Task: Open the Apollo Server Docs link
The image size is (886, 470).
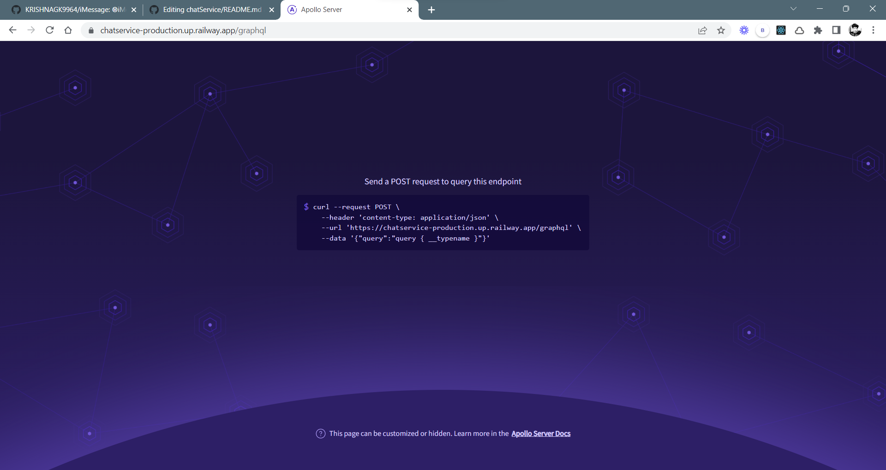Action: tap(541, 434)
